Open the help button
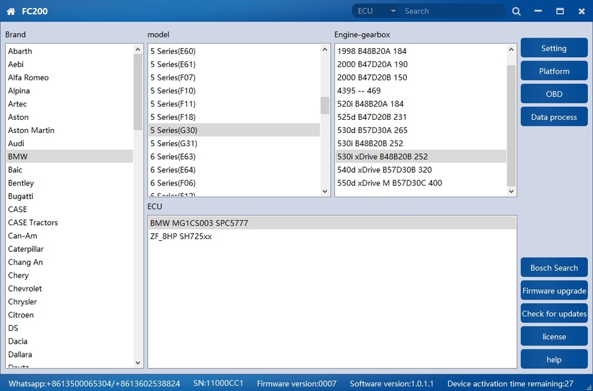 coord(553,359)
